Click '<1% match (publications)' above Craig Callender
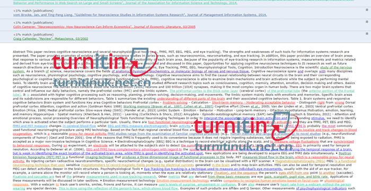This screenshot has height=191, width=371. [33, 34]
